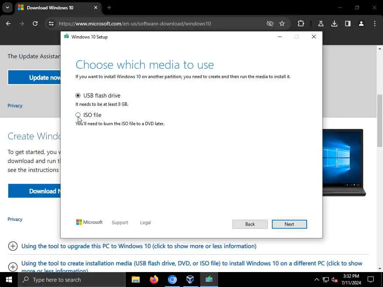Expand 'Using the tool to upgrade this PC'
Image resolution: width=383 pixels, height=287 pixels.
[13, 246]
